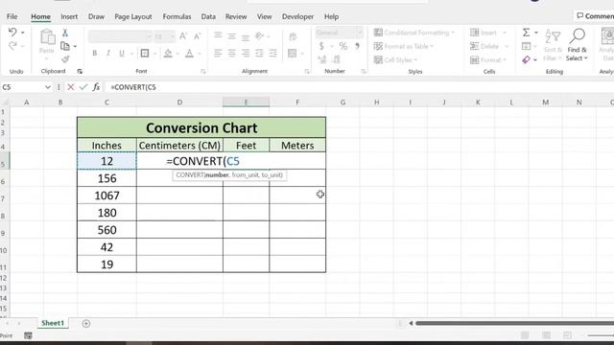Click the Format Painter brush icon
This screenshot has height=345, width=614.
click(65, 59)
